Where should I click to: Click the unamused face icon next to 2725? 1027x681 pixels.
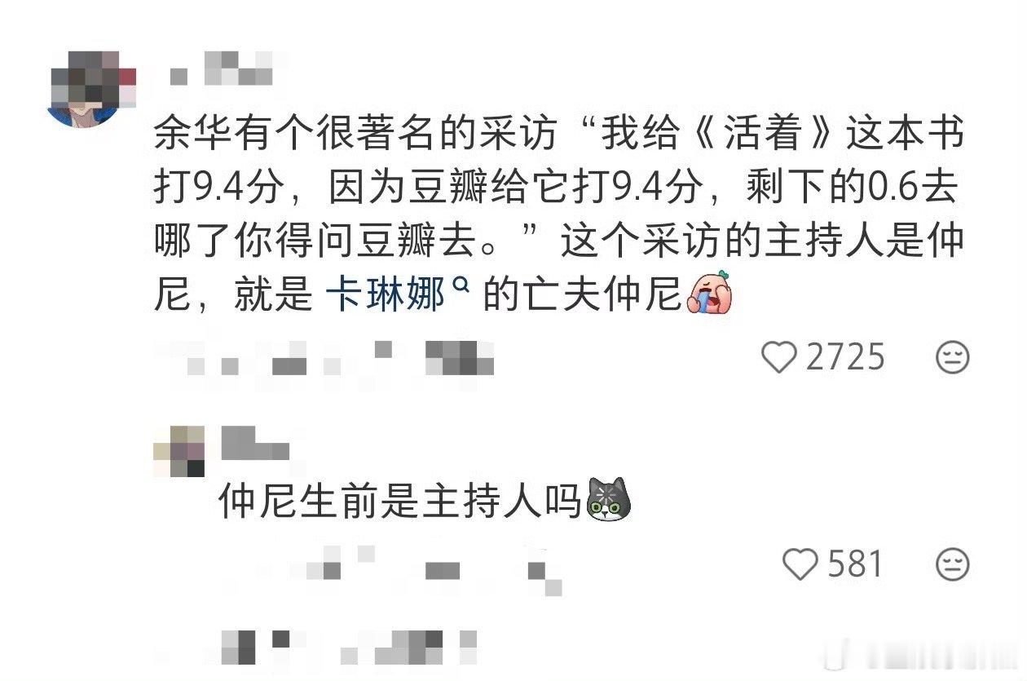[952, 357]
